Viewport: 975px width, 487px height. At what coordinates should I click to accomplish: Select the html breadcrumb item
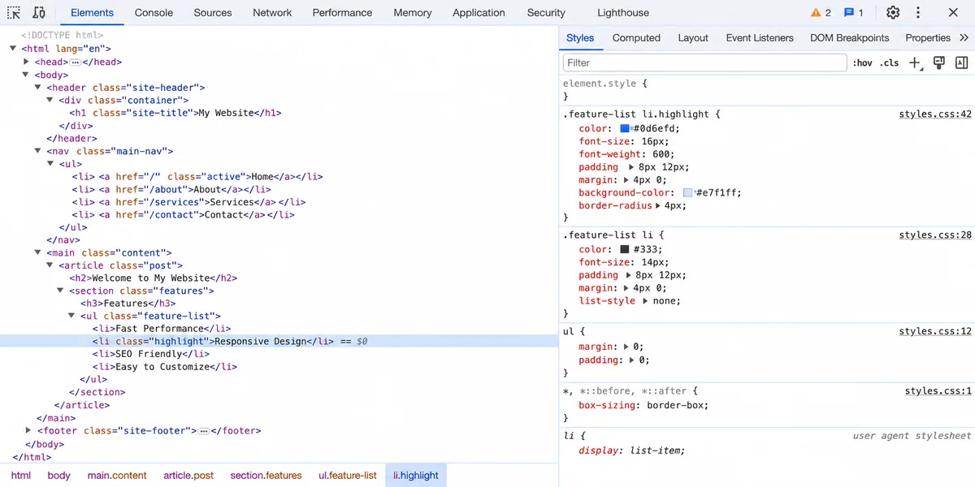pos(21,476)
